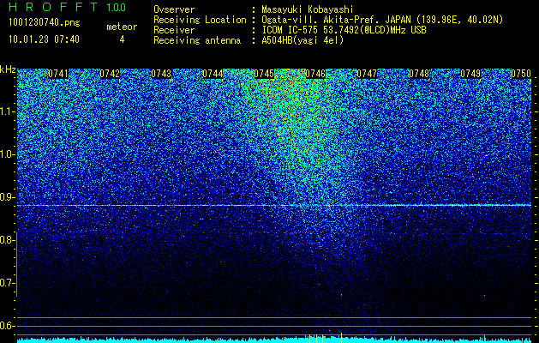Click the 0748 time marker

tap(419, 74)
